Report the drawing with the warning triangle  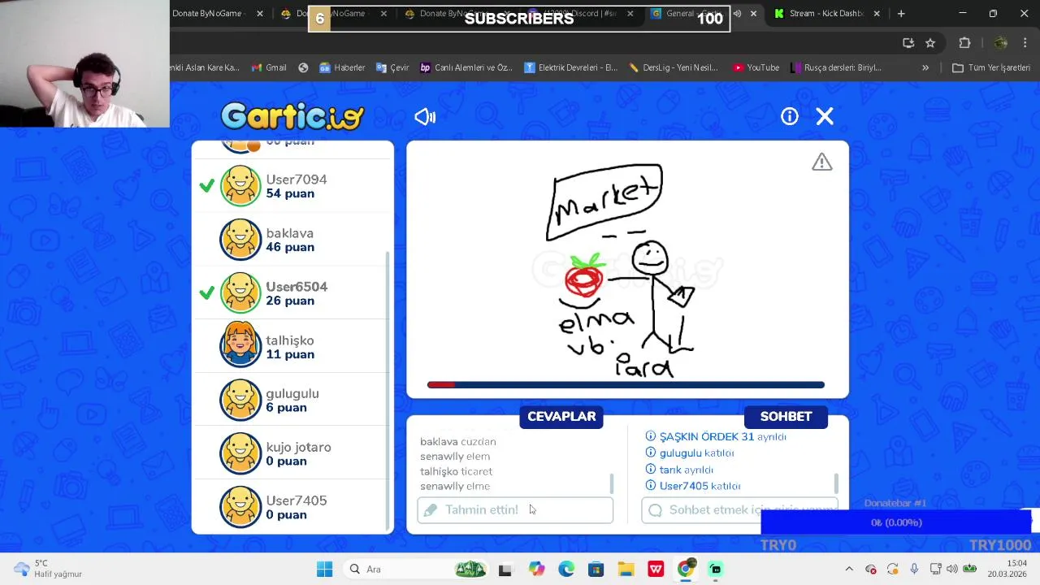tap(821, 162)
